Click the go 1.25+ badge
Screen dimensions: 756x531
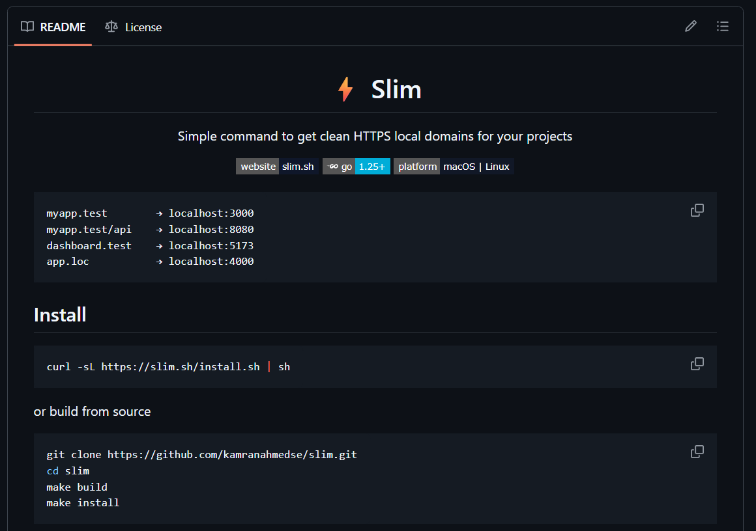click(356, 167)
